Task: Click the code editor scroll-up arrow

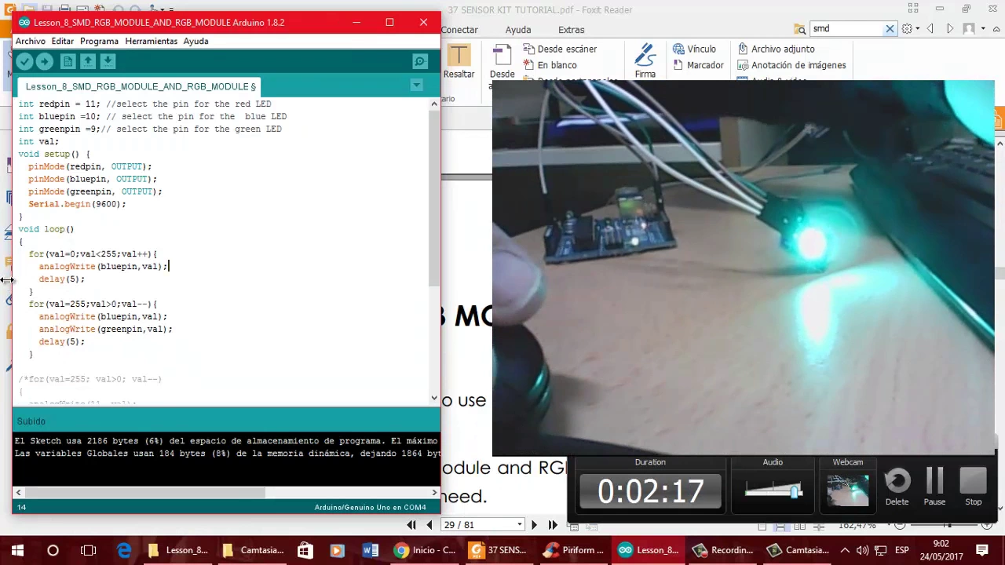Action: (x=434, y=104)
